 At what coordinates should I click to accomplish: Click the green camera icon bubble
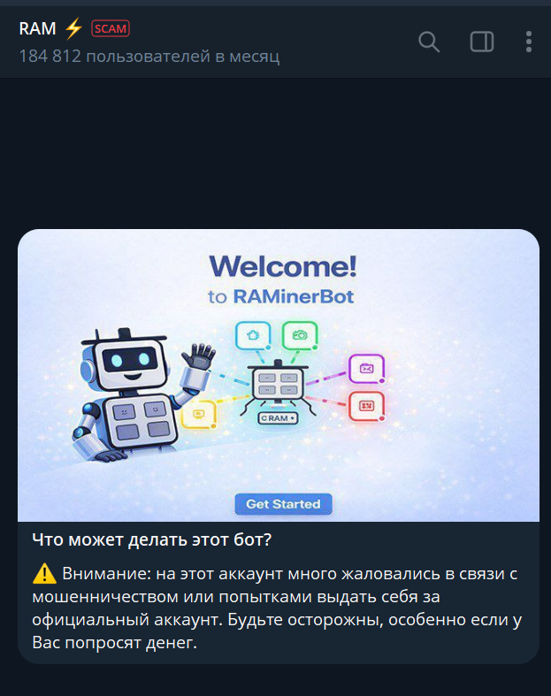coord(300,335)
